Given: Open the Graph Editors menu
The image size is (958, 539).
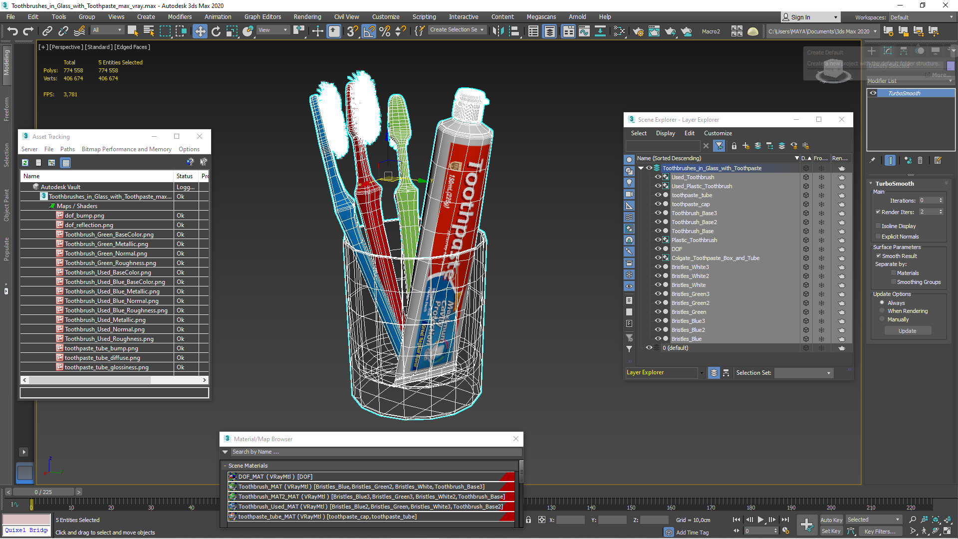Looking at the screenshot, I should (262, 17).
